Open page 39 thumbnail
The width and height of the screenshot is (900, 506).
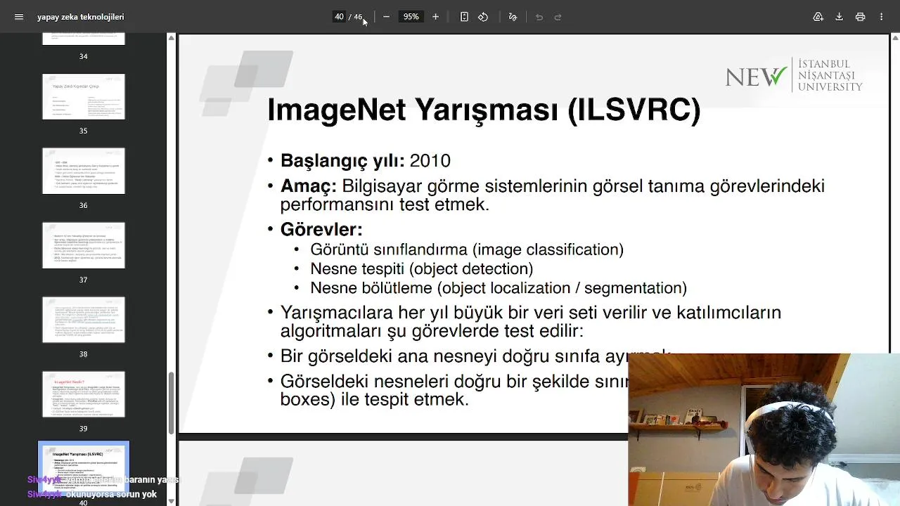(84, 394)
